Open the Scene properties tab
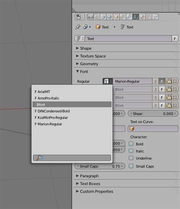The image size is (180, 209). (x=103, y=17)
